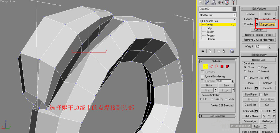Select Border sub-object level in stack
280x133 pixels.
(x=210, y=32)
